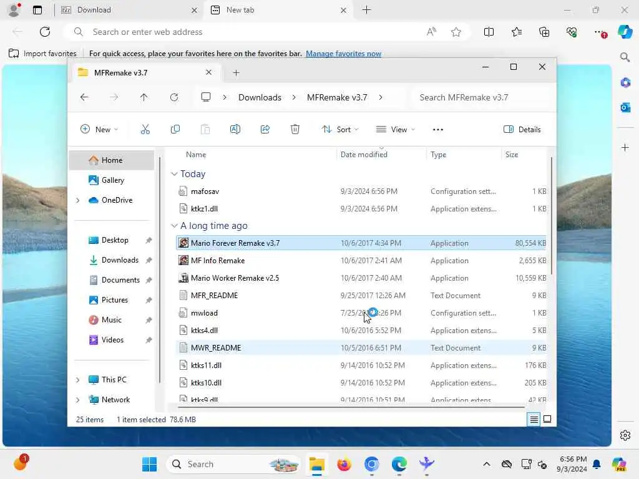
Task: Toggle the Details pane button
Action: tap(522, 130)
